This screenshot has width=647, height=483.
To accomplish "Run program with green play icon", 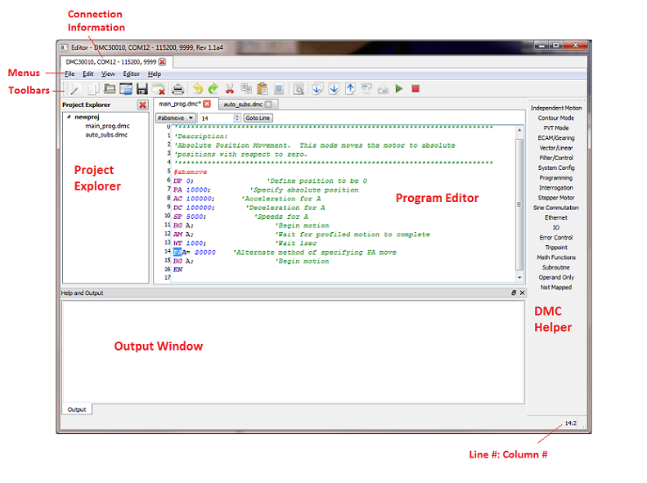I will [x=399, y=88].
